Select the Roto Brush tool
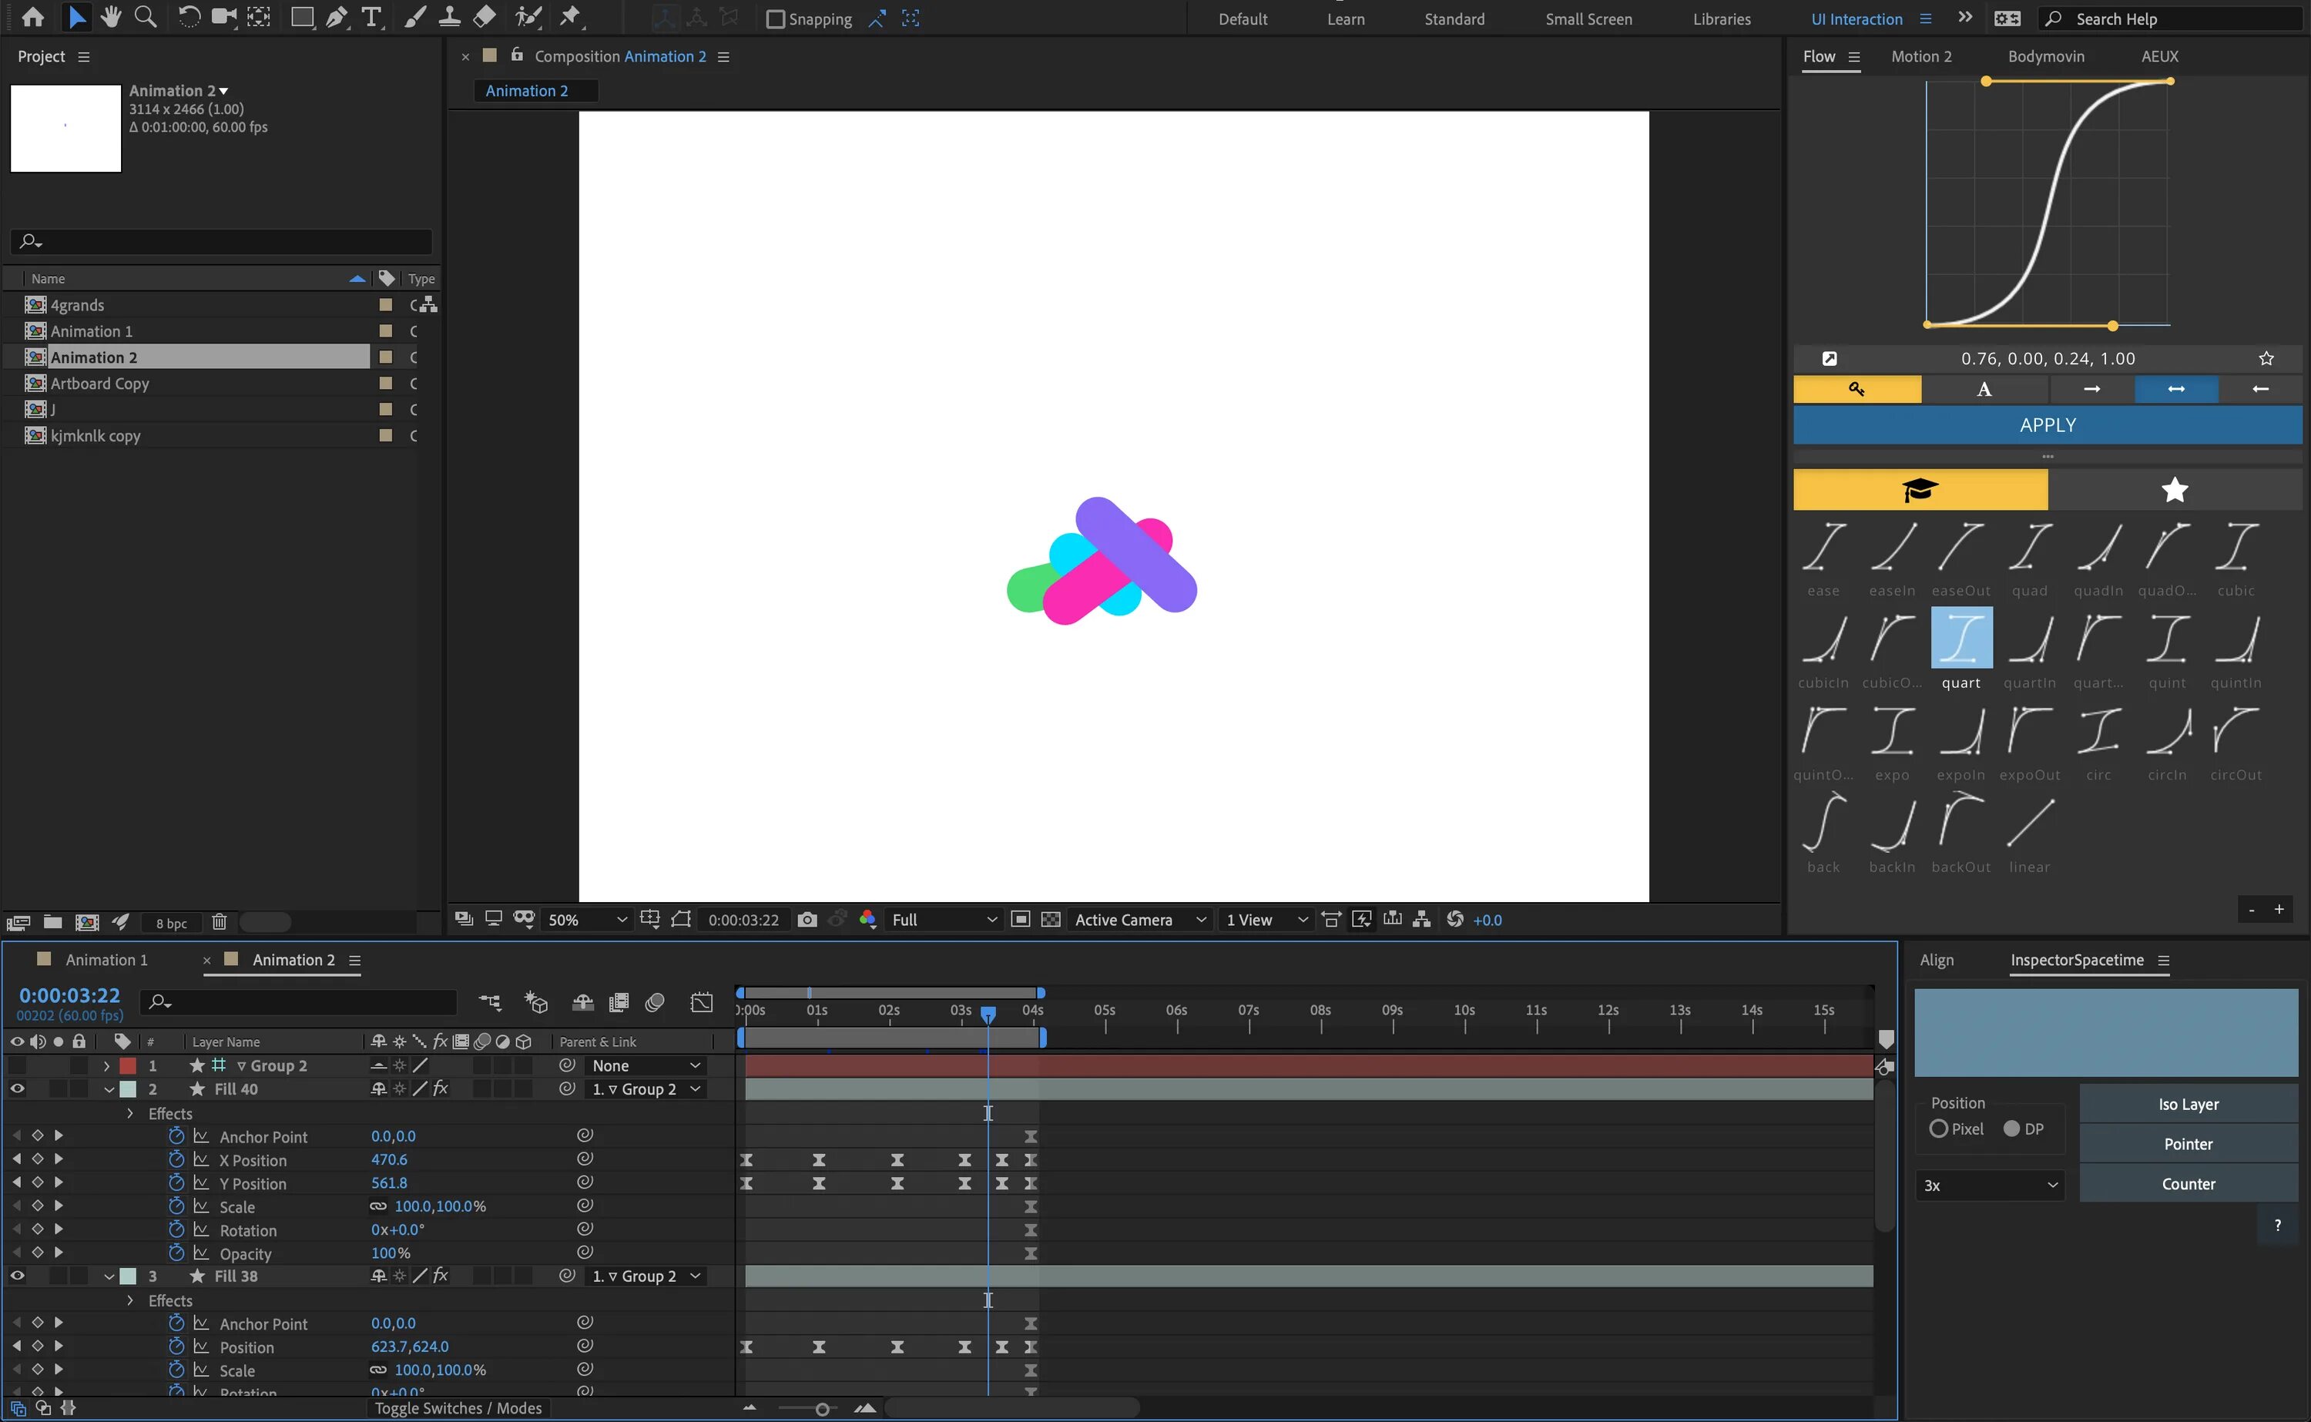2311x1422 pixels. click(x=529, y=16)
